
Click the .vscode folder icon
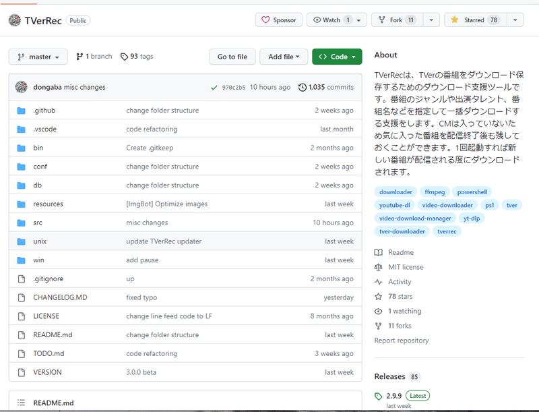[x=22, y=129]
